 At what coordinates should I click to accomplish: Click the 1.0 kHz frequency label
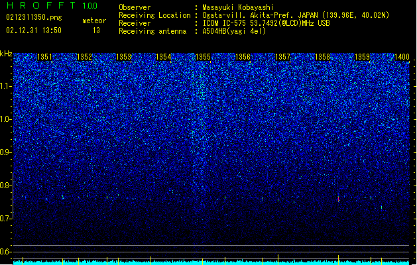pyautogui.click(x=6, y=119)
